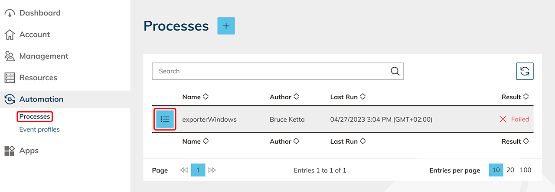Sort by Result column in header

tap(515, 97)
